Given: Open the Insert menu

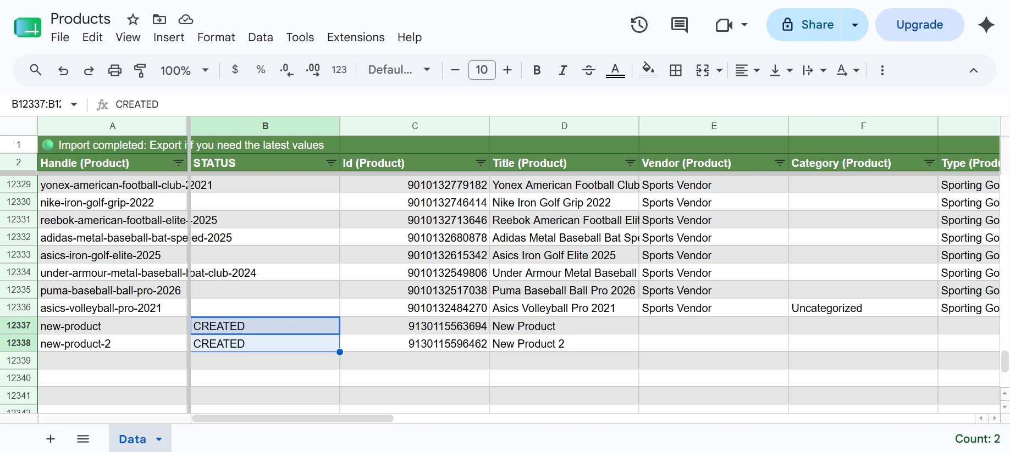Looking at the screenshot, I should pyautogui.click(x=169, y=37).
